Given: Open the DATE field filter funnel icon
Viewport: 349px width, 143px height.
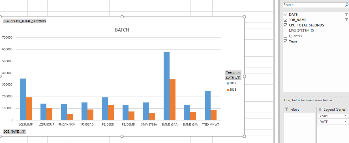Looking at the screenshot, I should 346,14.
